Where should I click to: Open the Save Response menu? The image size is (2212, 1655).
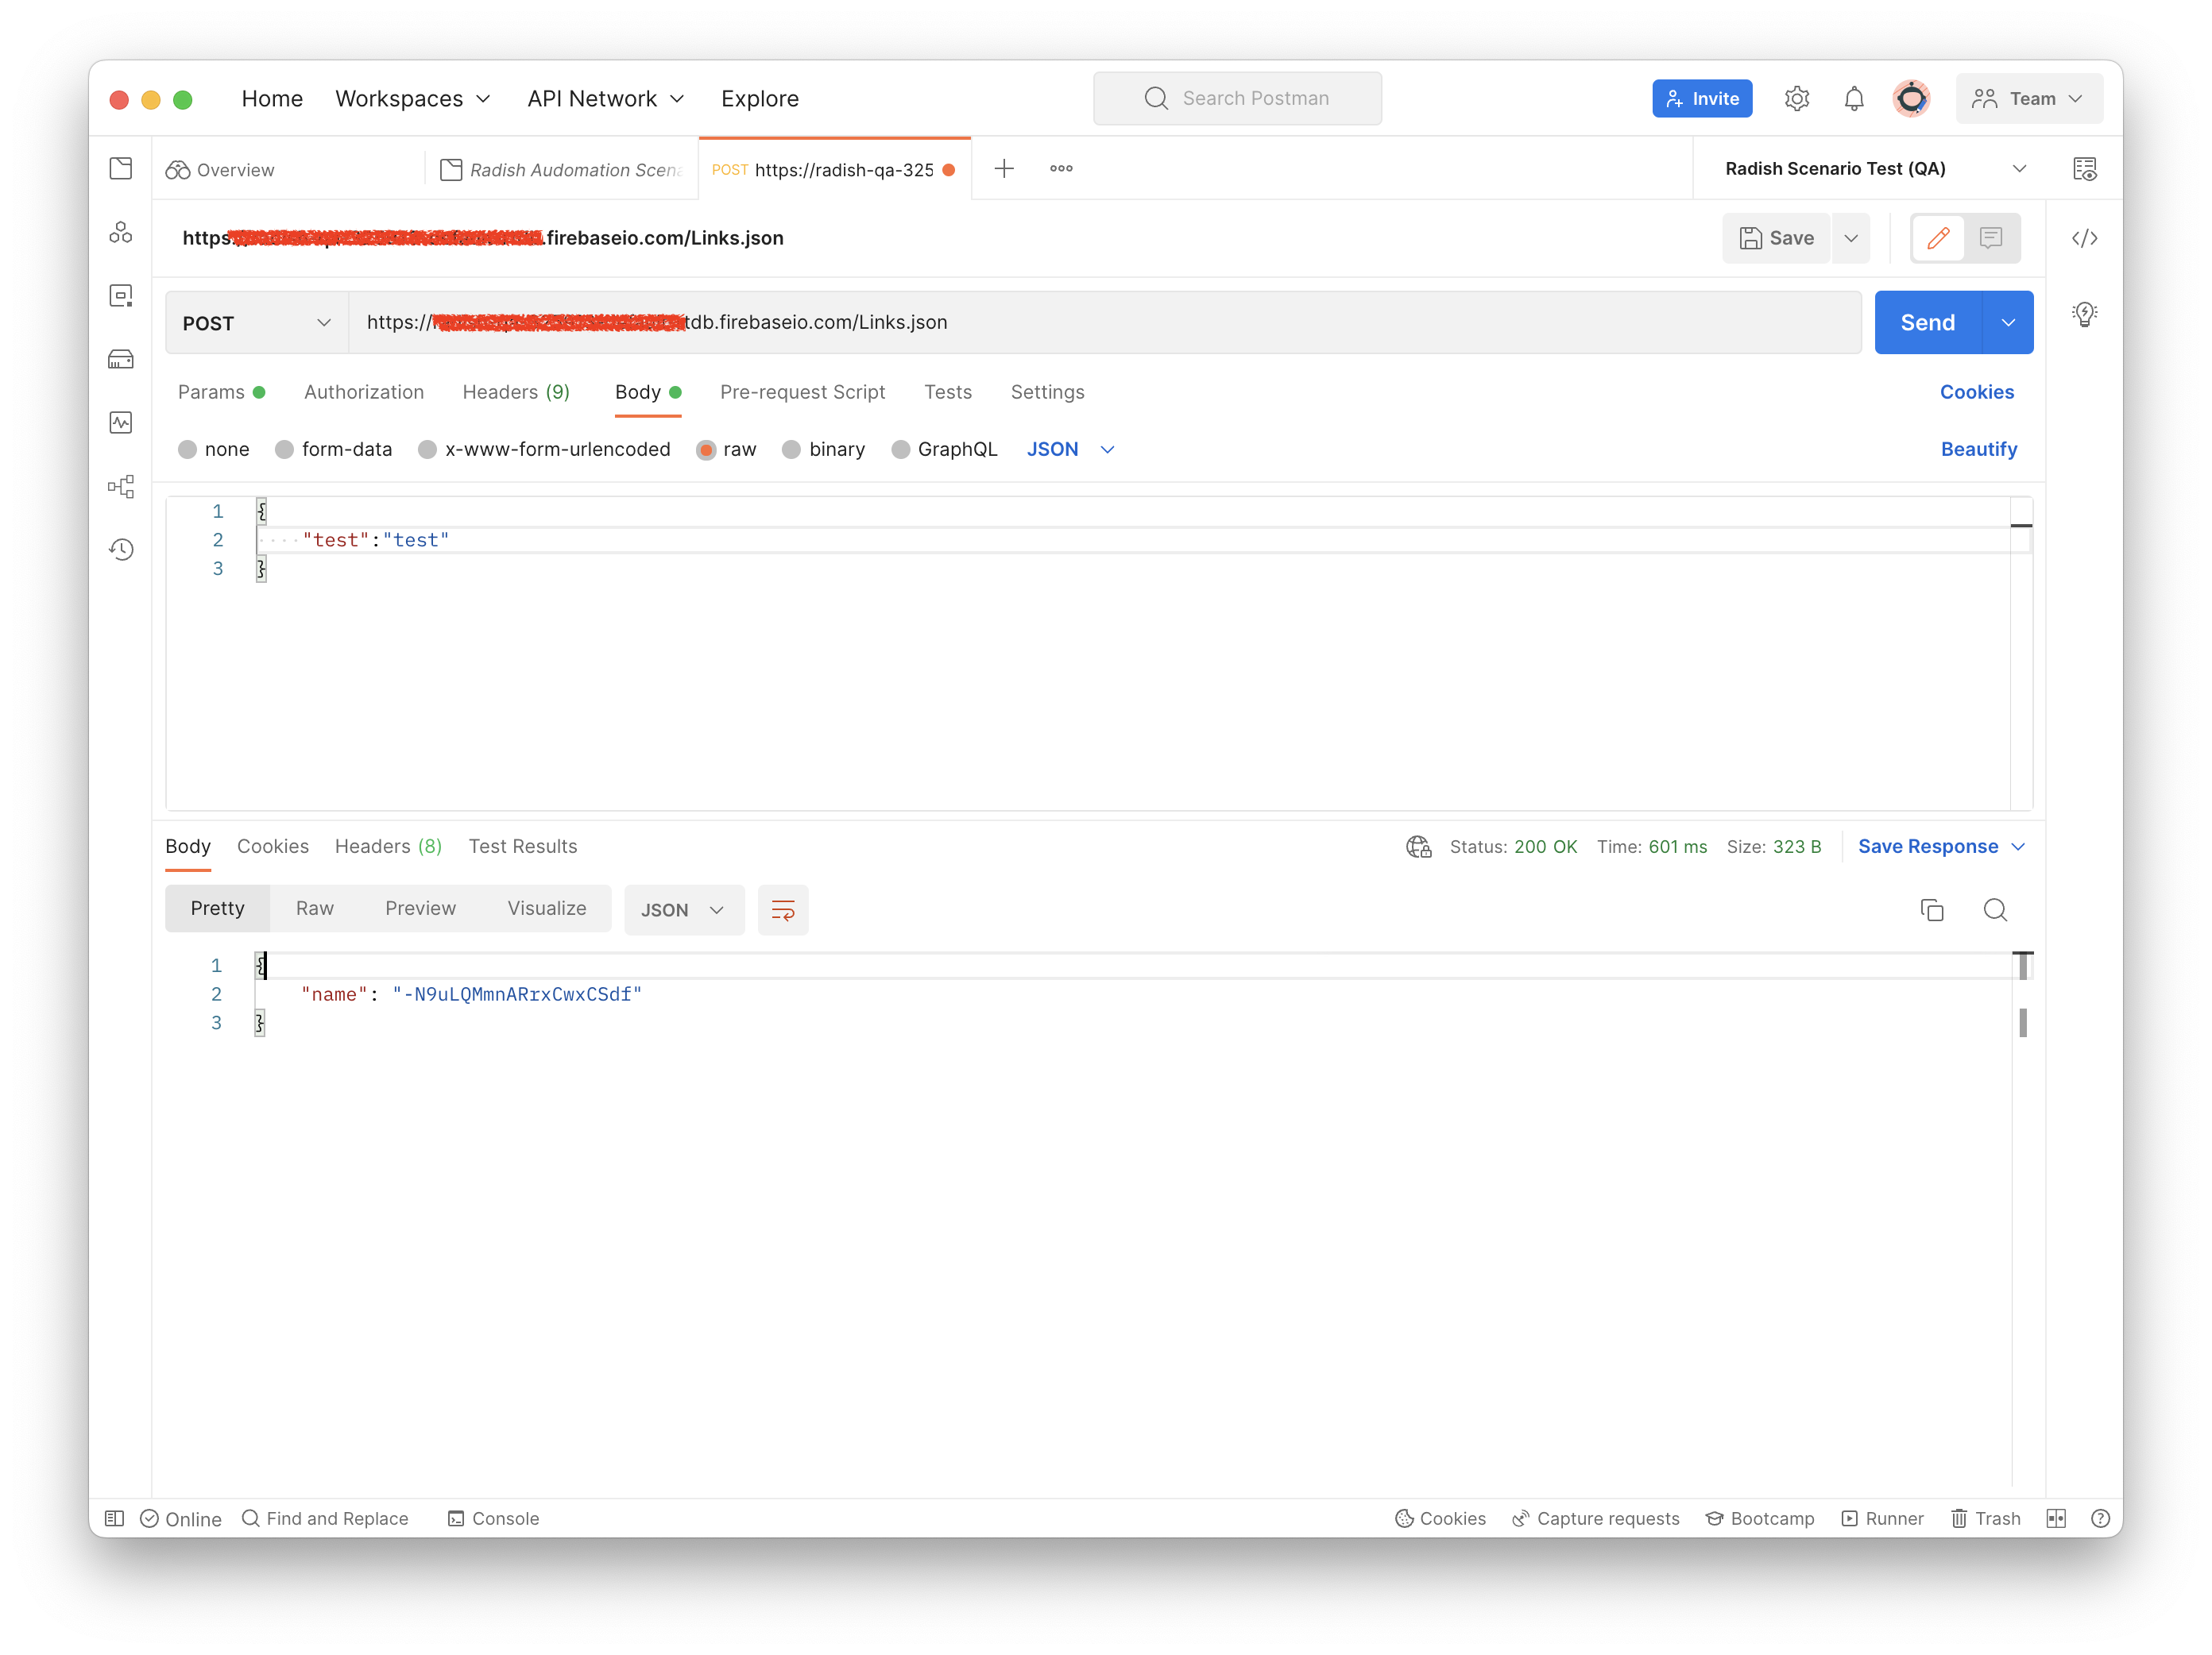1941,847
